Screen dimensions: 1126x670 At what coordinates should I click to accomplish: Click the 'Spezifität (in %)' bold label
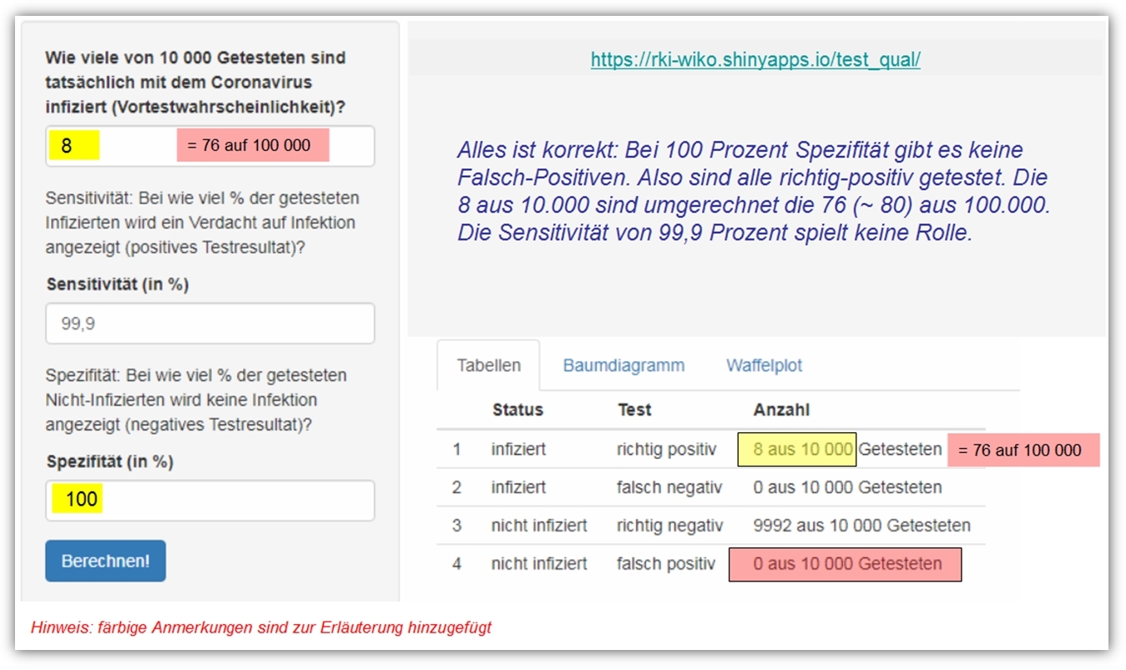click(x=109, y=461)
